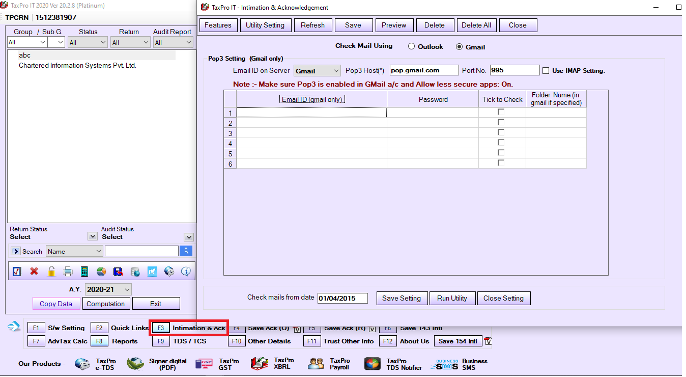Click the Refresh button
Image resolution: width=686 pixels, height=377 pixels.
point(313,25)
